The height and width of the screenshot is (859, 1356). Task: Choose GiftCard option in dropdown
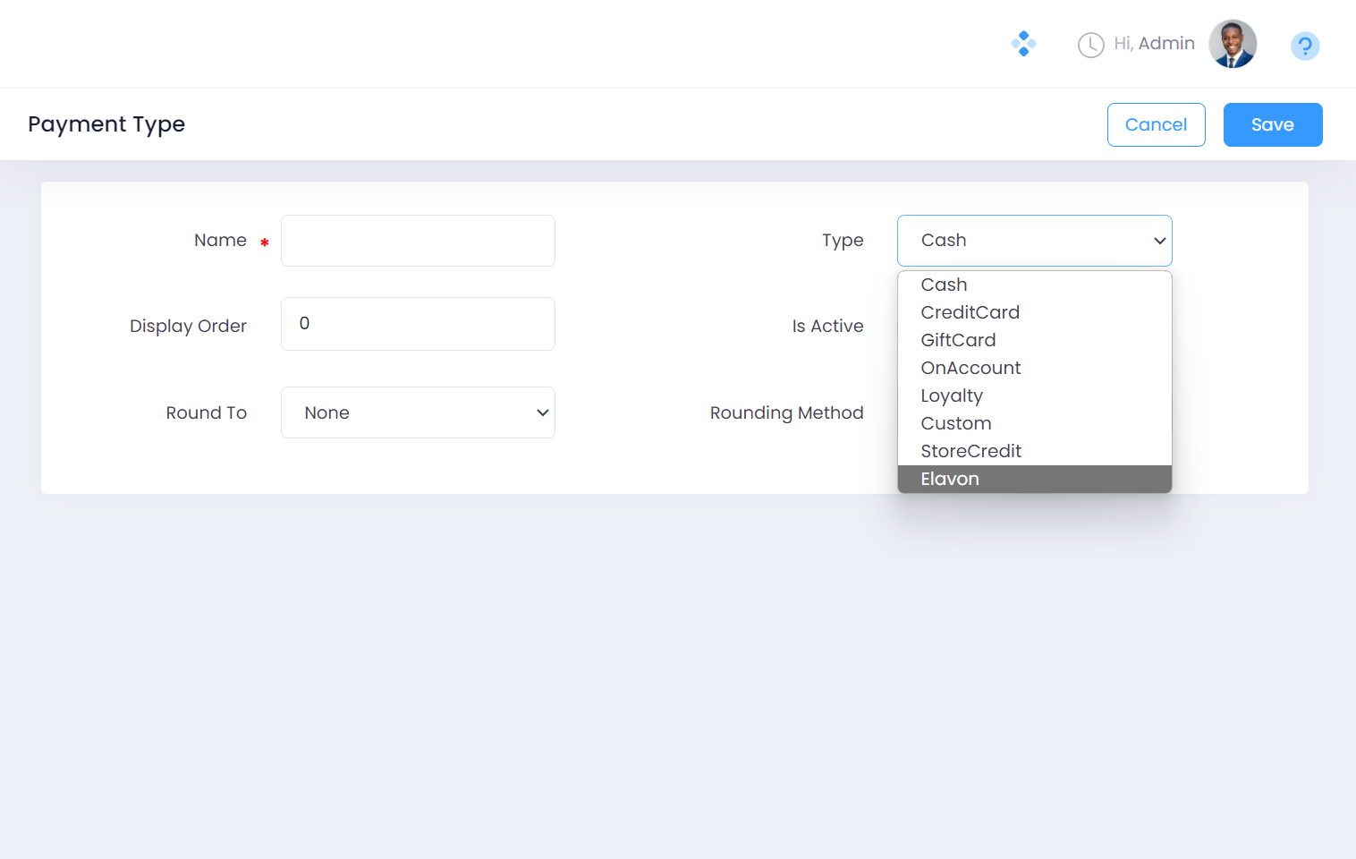(x=958, y=340)
